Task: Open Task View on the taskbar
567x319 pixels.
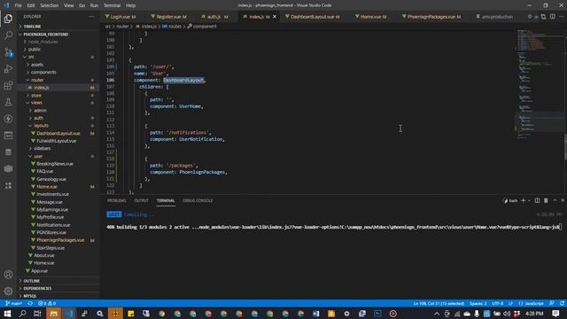Action: tap(37, 313)
